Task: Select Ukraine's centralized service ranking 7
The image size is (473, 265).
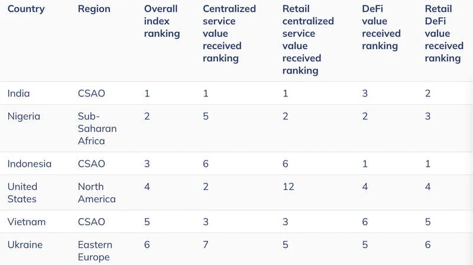Action: coord(205,244)
